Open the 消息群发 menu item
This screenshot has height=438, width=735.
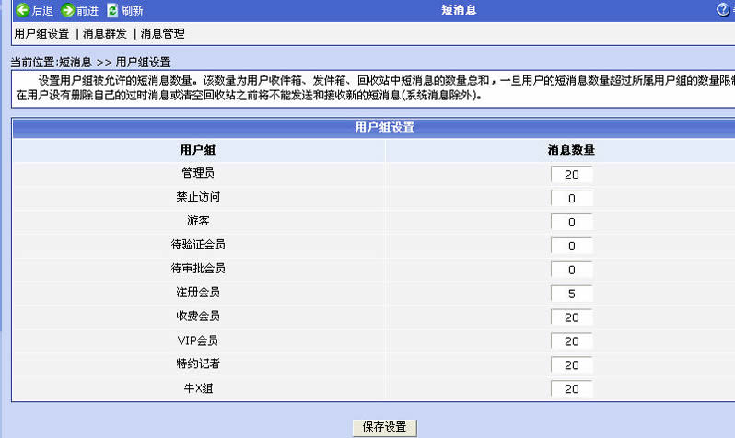[104, 34]
